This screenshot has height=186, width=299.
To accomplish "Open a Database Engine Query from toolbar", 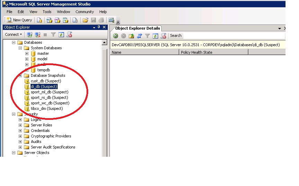I will click(x=39, y=20).
